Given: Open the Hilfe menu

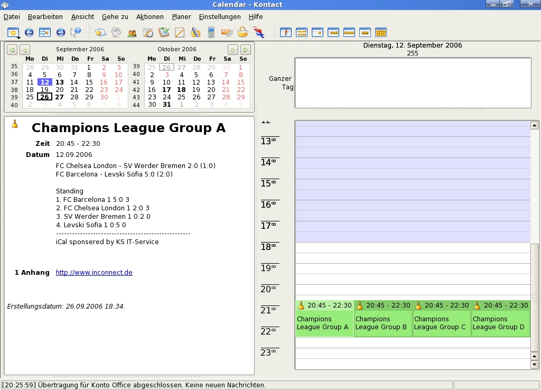Looking at the screenshot, I should coord(256,16).
